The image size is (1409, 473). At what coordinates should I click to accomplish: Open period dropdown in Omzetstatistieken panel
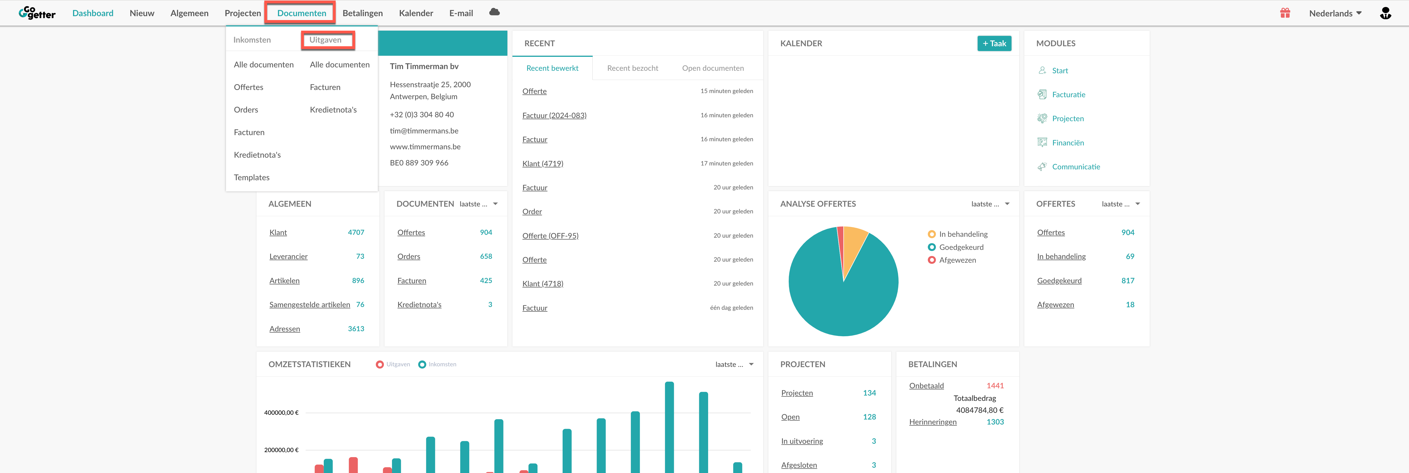tap(734, 365)
